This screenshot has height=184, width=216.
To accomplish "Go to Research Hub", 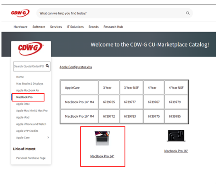I will [113, 27].
